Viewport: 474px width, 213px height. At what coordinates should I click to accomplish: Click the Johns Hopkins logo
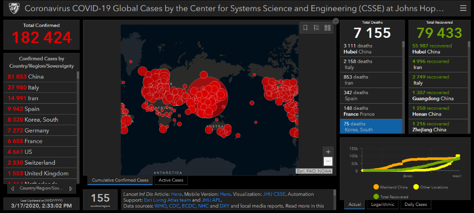(x=13, y=8)
